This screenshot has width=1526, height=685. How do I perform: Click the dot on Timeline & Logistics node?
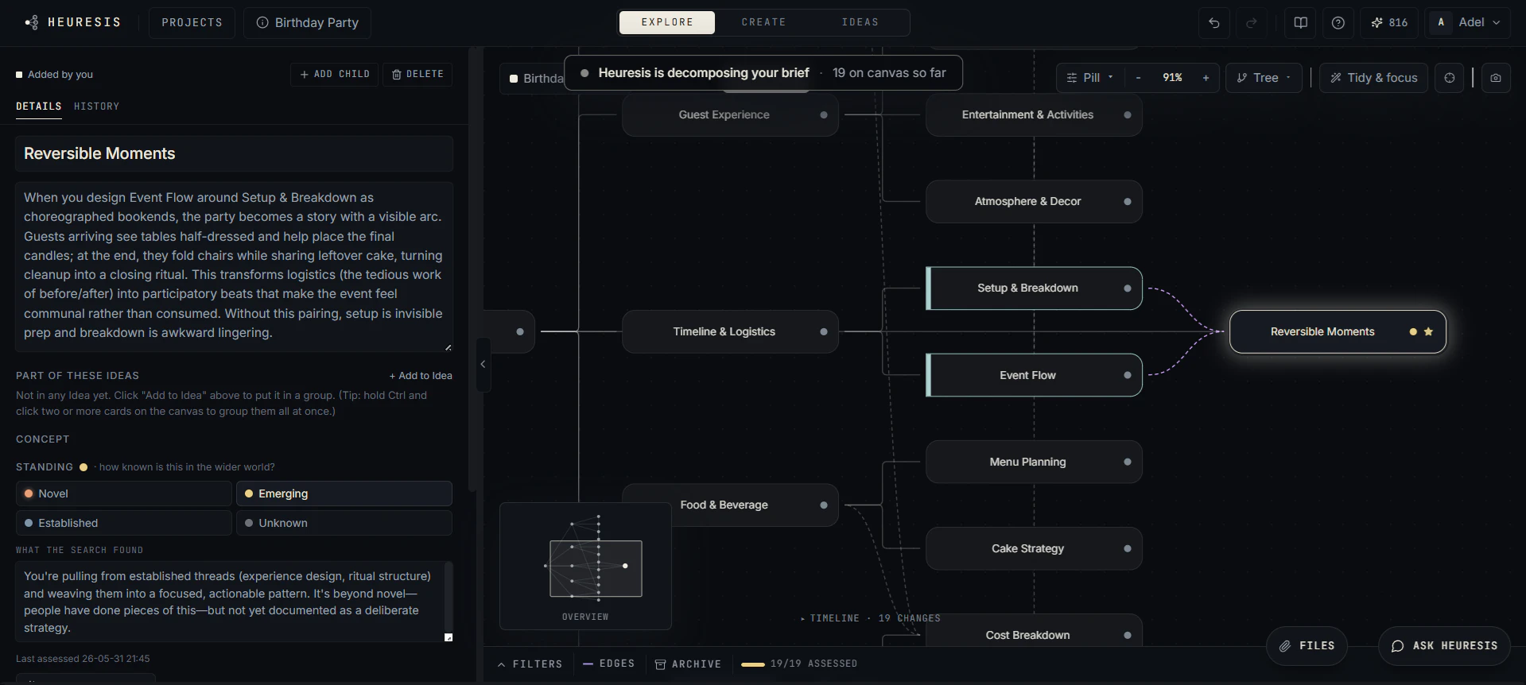point(824,331)
